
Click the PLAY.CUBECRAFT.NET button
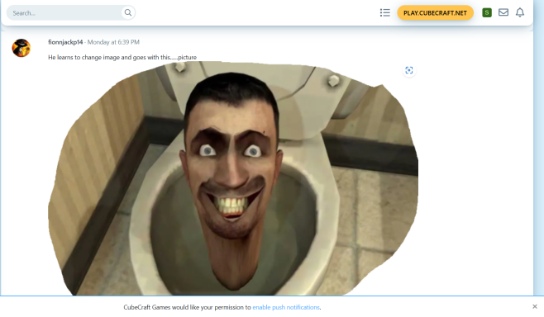coord(435,13)
